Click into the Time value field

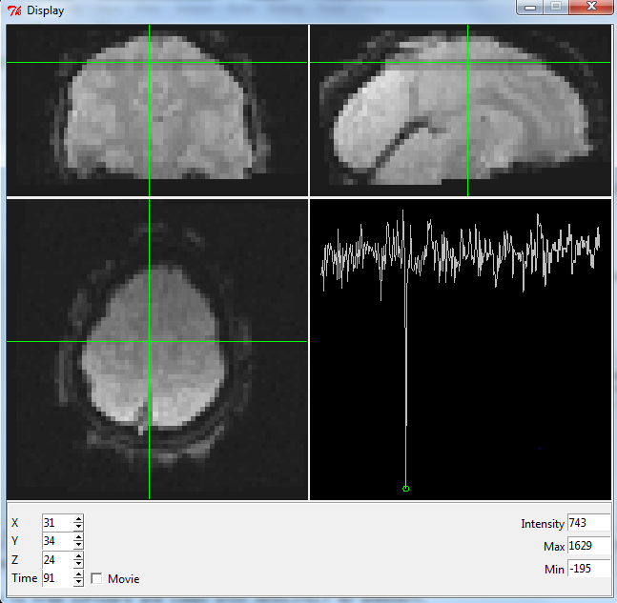click(58, 578)
